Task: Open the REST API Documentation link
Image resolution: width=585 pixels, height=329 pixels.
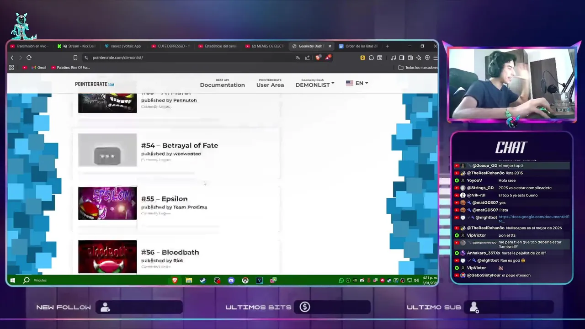Action: (x=222, y=83)
